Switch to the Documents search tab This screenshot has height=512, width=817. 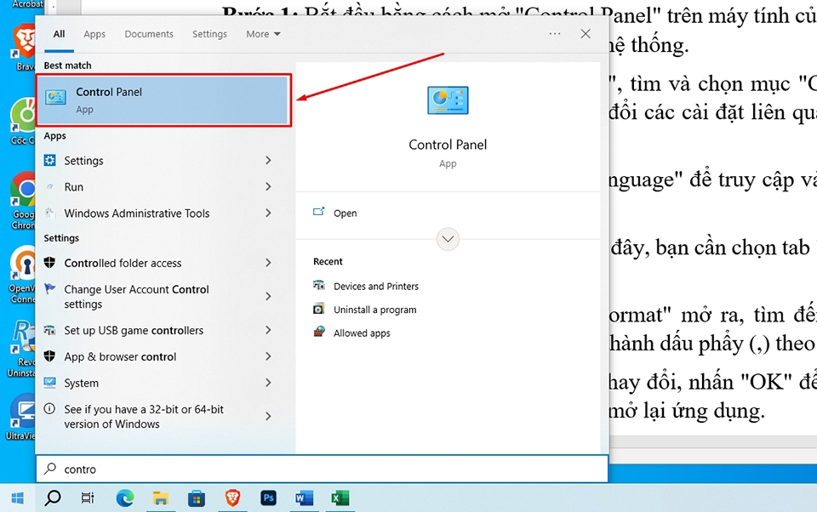click(x=148, y=34)
